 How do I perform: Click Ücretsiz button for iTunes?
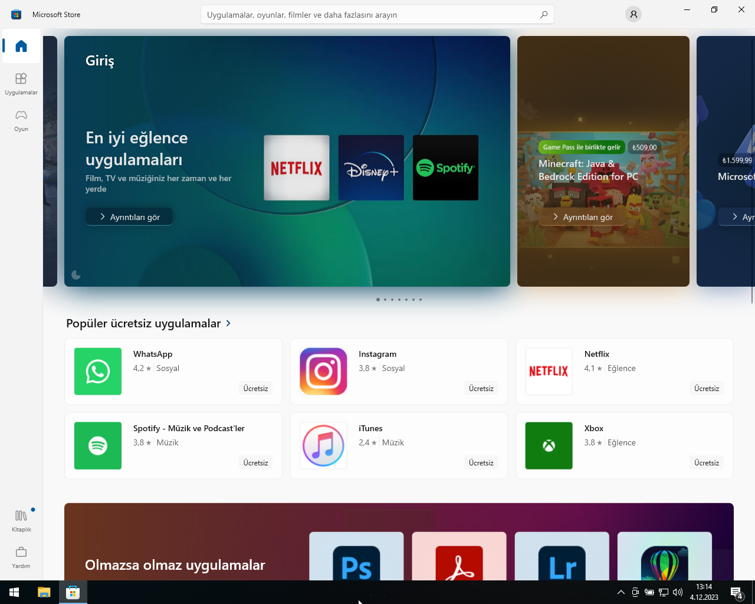pyautogui.click(x=481, y=462)
